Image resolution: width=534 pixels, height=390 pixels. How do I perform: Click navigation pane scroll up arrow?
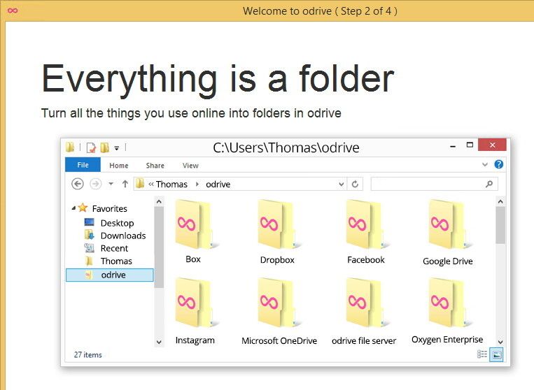pyautogui.click(x=159, y=201)
